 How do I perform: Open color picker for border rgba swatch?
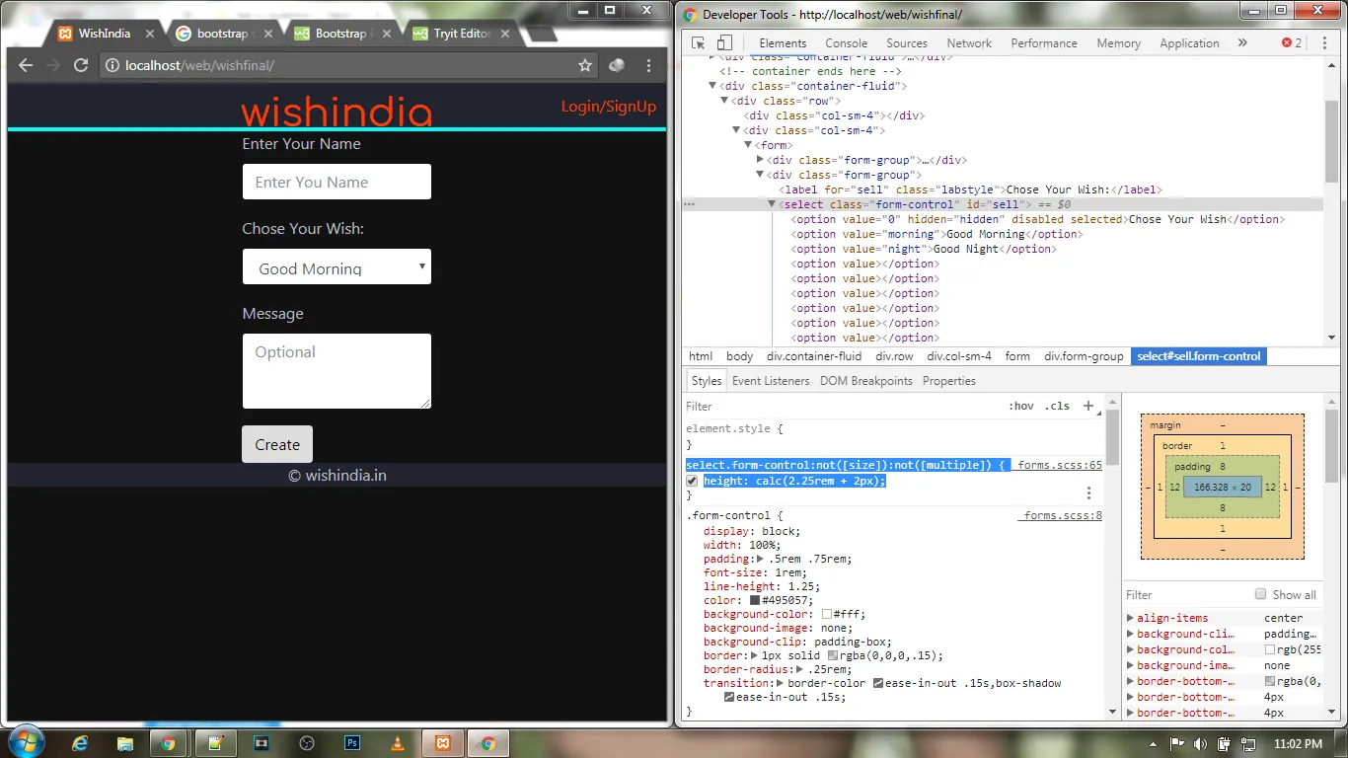pyautogui.click(x=833, y=655)
